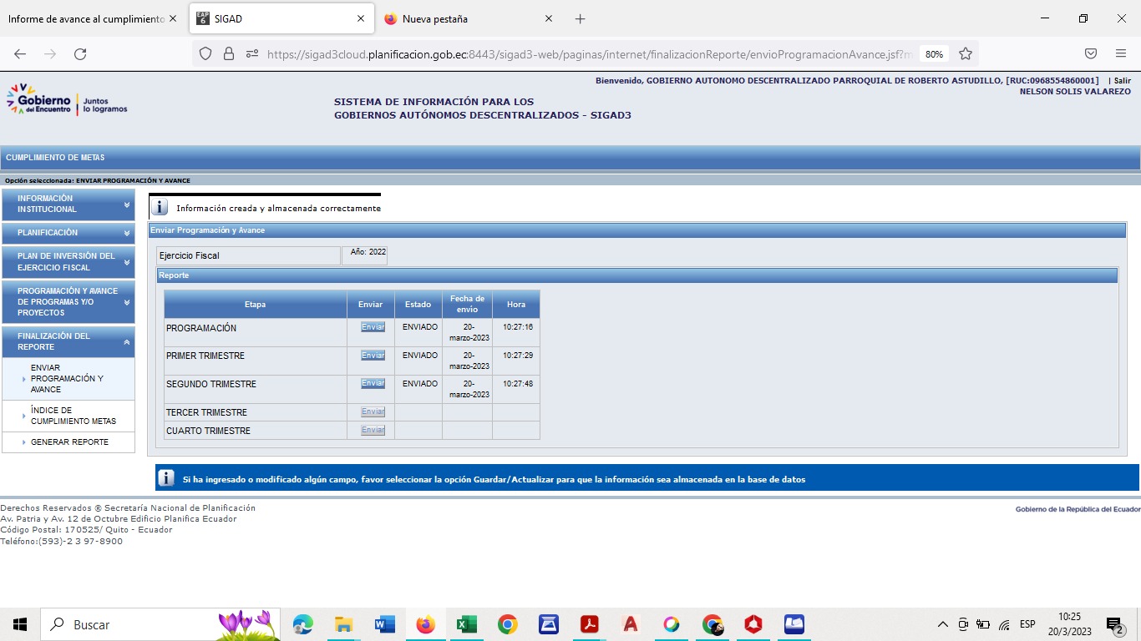1141x641 pixels.
Task: Expand Plan de Inversión del Ejercicio Fiscal
Action: (68, 262)
